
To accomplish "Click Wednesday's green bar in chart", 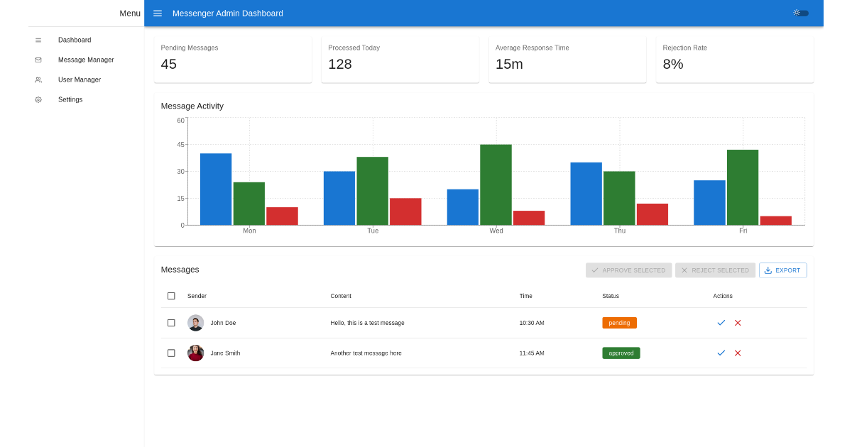I will click(x=496, y=184).
